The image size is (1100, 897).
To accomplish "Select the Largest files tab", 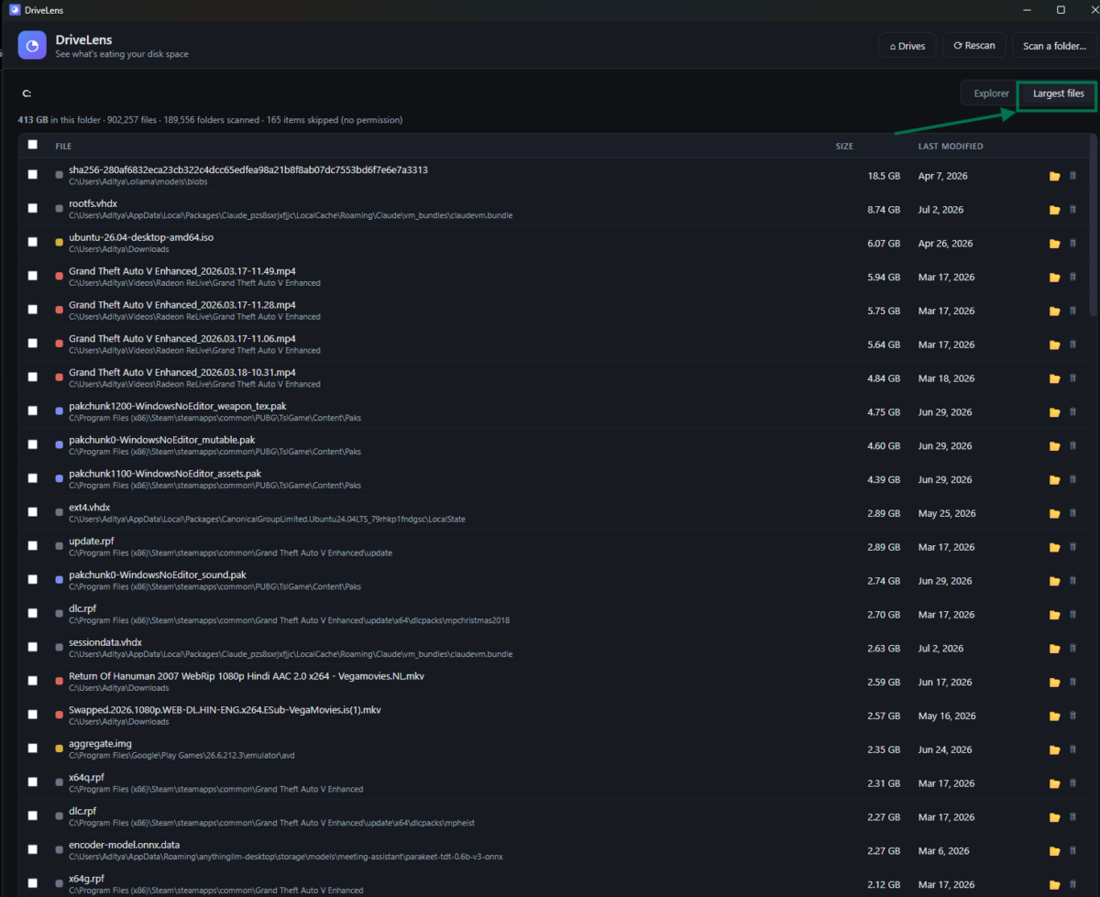I will [x=1058, y=93].
